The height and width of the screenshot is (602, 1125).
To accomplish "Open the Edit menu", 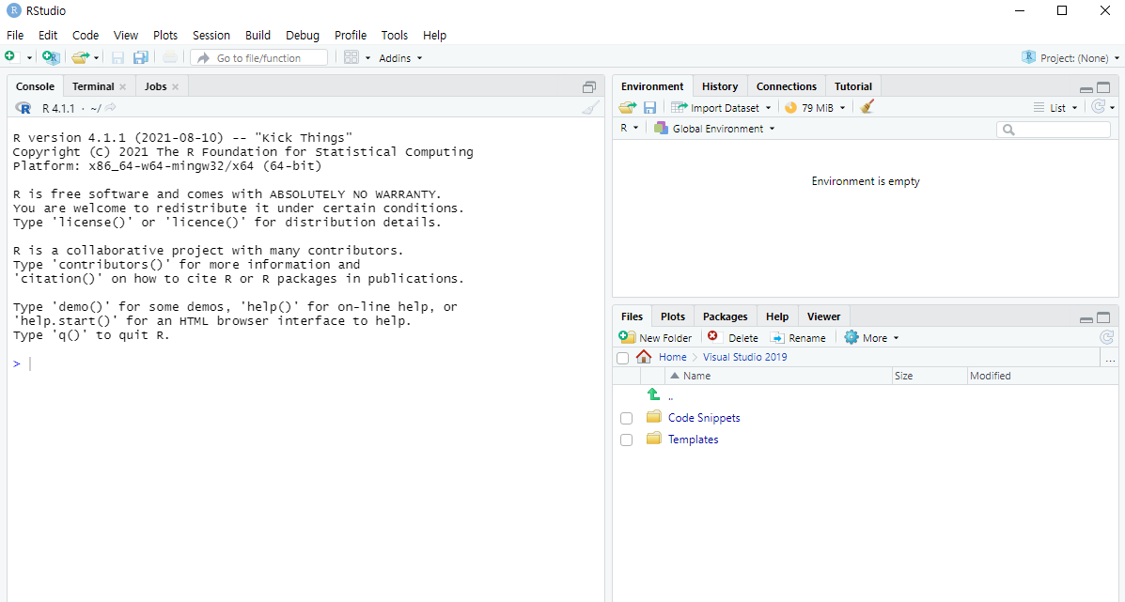I will [x=48, y=35].
